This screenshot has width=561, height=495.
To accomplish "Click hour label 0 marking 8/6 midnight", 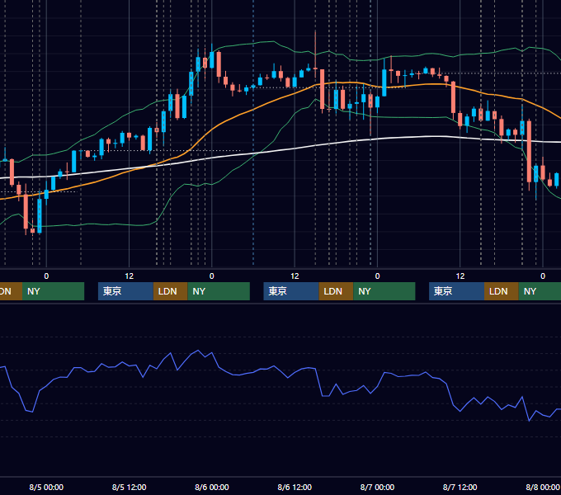I will (212, 276).
